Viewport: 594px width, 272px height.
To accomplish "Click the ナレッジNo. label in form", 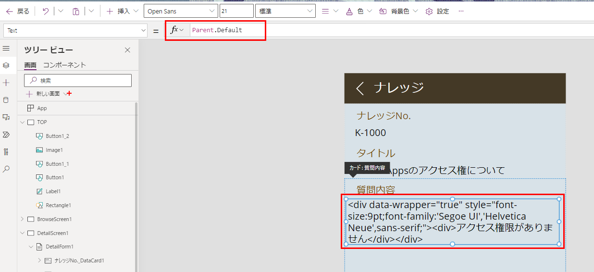I will point(384,116).
